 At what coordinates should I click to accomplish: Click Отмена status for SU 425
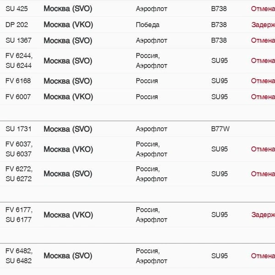click(x=263, y=9)
